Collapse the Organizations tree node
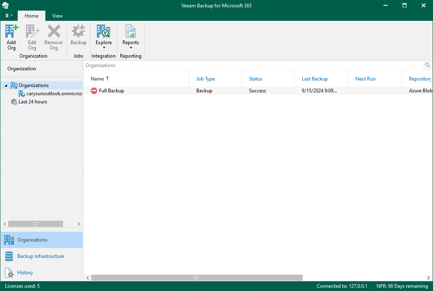Viewport: 433px width, 291px height. 6,85
